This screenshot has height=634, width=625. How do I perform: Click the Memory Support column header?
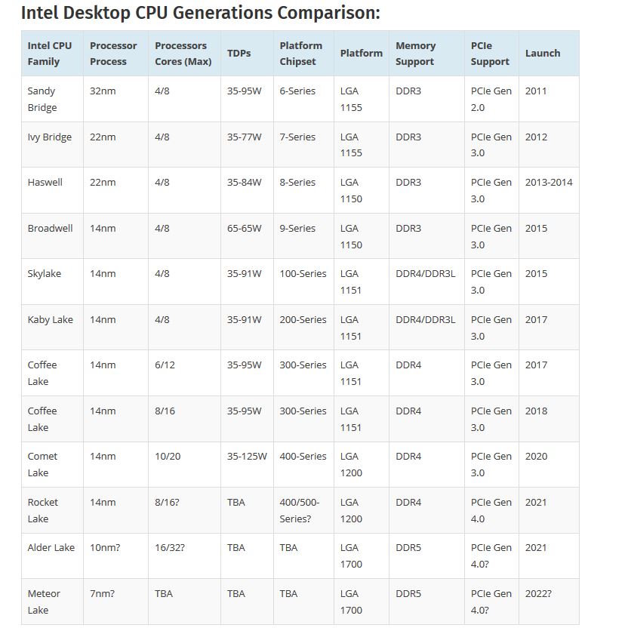415,54
